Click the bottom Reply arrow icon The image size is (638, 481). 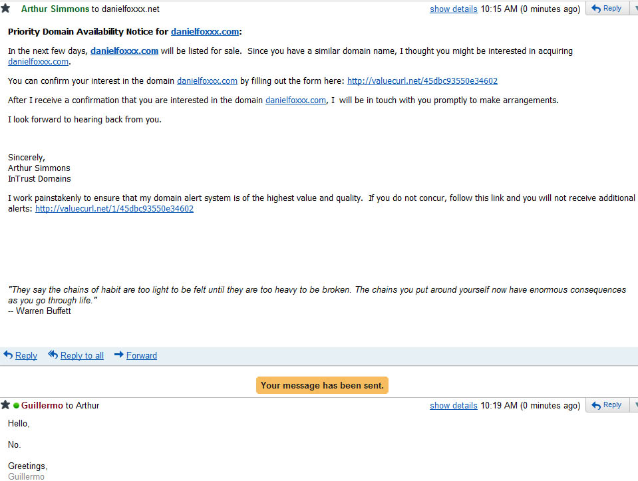click(8, 355)
